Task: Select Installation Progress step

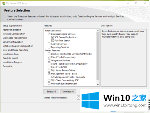Action: tap(12, 62)
